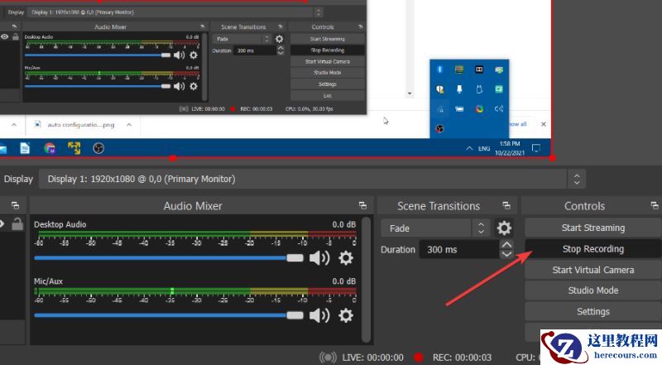This screenshot has width=662, height=365.
Task: Click Stop Recording in preview Controls
Action: [328, 50]
